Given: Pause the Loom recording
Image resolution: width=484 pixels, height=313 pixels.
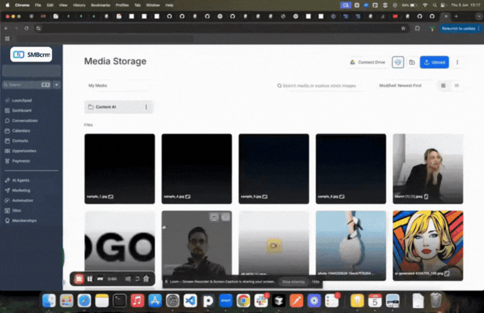Looking at the screenshot, I should pos(90,279).
